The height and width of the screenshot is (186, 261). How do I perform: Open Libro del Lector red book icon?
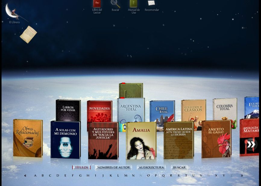(x=97, y=4)
